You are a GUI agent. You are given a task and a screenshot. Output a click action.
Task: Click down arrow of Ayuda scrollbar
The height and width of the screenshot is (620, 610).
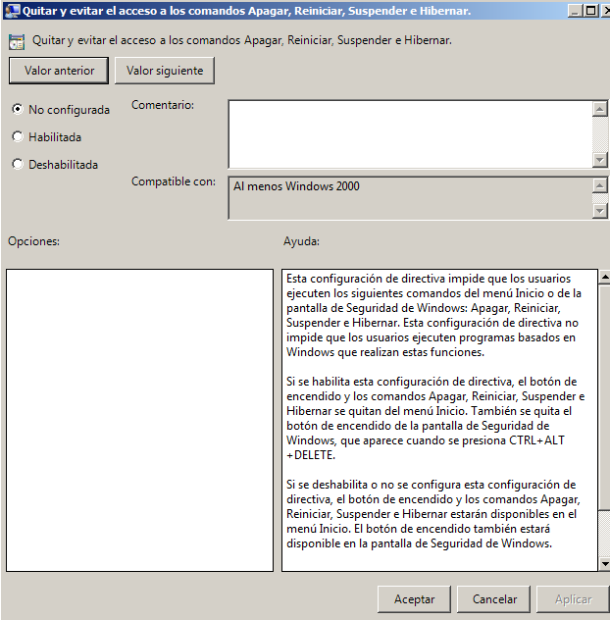(604, 563)
